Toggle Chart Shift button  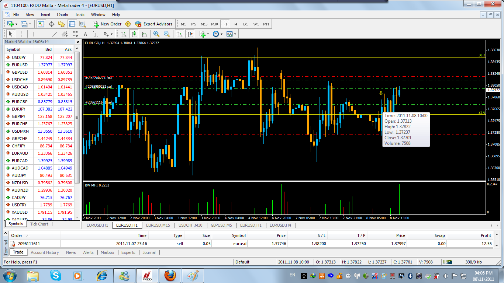coord(190,34)
